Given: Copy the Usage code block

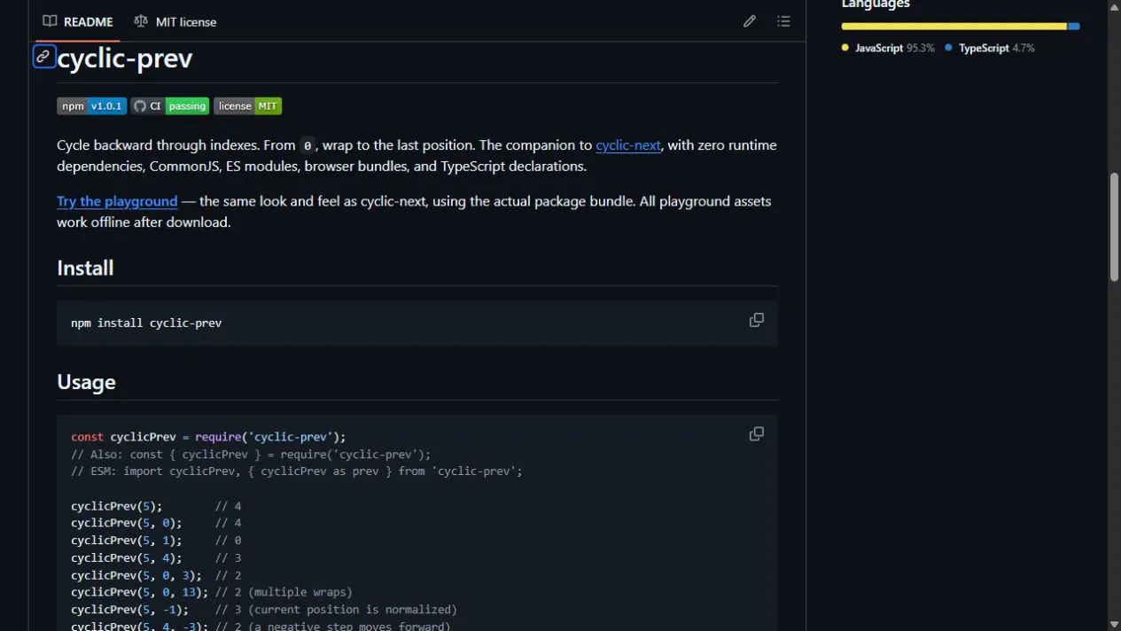Looking at the screenshot, I should (757, 433).
